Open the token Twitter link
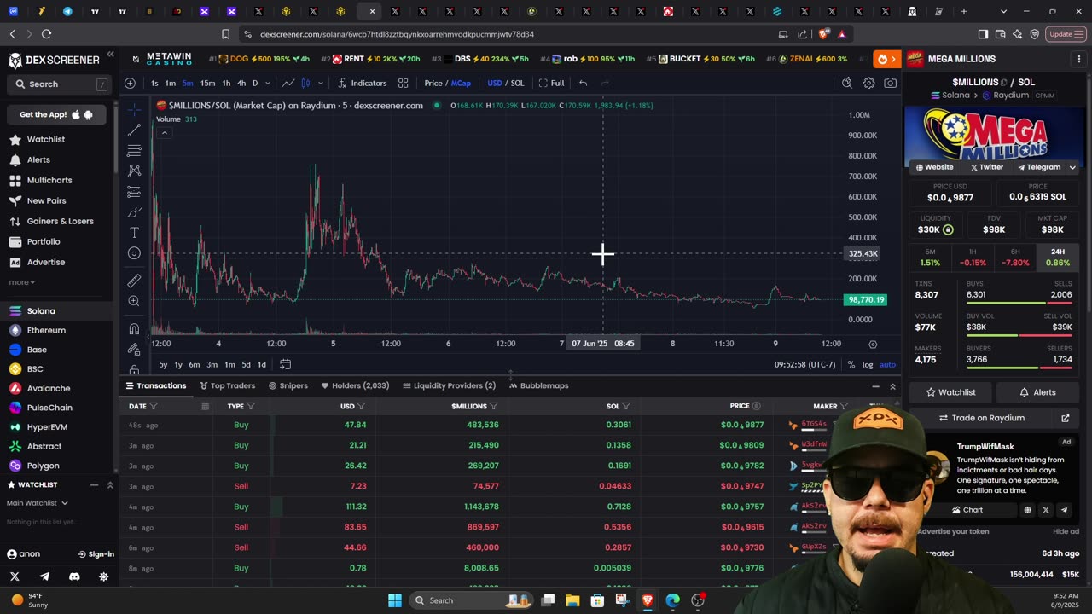 987,167
